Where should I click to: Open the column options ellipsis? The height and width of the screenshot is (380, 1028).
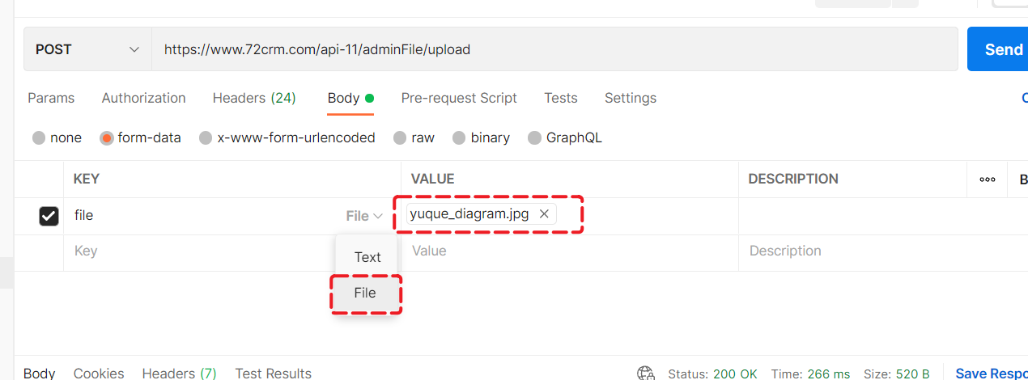[987, 179]
